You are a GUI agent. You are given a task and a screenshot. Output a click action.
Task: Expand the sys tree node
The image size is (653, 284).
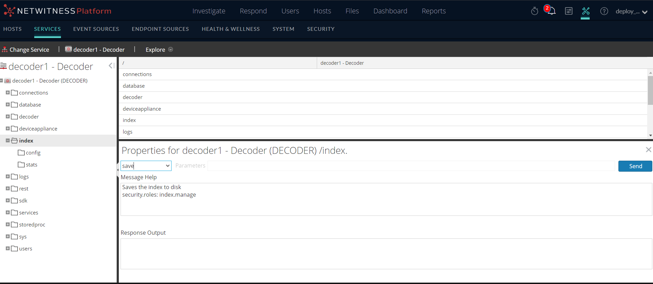[8, 236]
